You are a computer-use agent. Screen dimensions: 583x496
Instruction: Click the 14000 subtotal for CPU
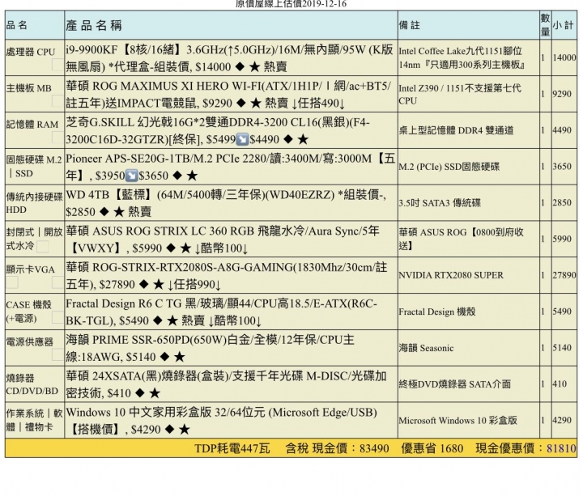[564, 57]
